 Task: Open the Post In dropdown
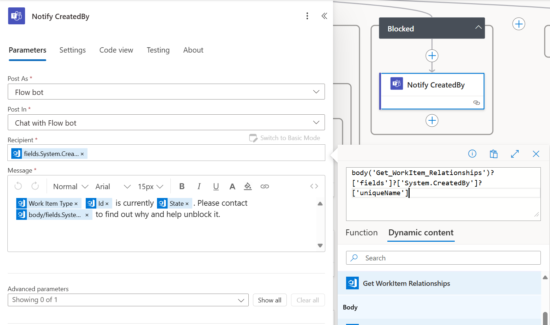166,122
